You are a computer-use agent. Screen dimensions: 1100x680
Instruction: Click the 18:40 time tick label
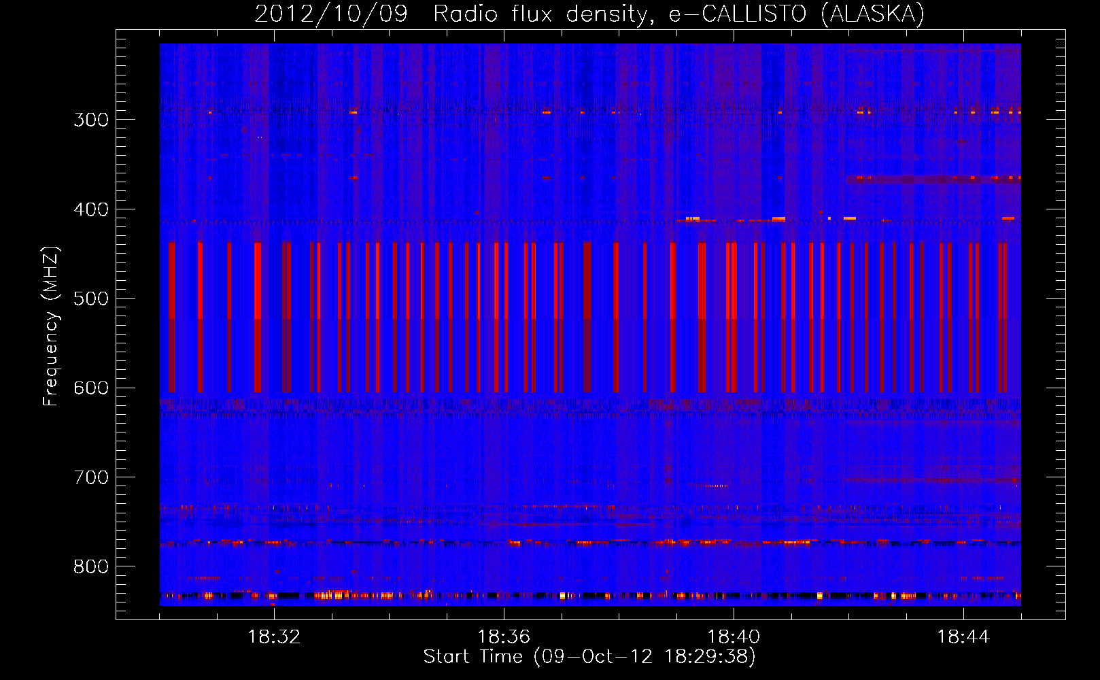734,637
